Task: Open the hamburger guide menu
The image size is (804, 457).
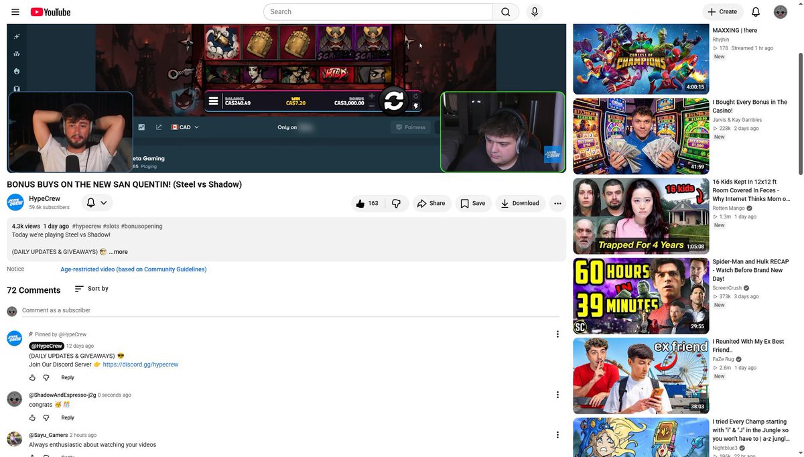Action: [x=15, y=11]
